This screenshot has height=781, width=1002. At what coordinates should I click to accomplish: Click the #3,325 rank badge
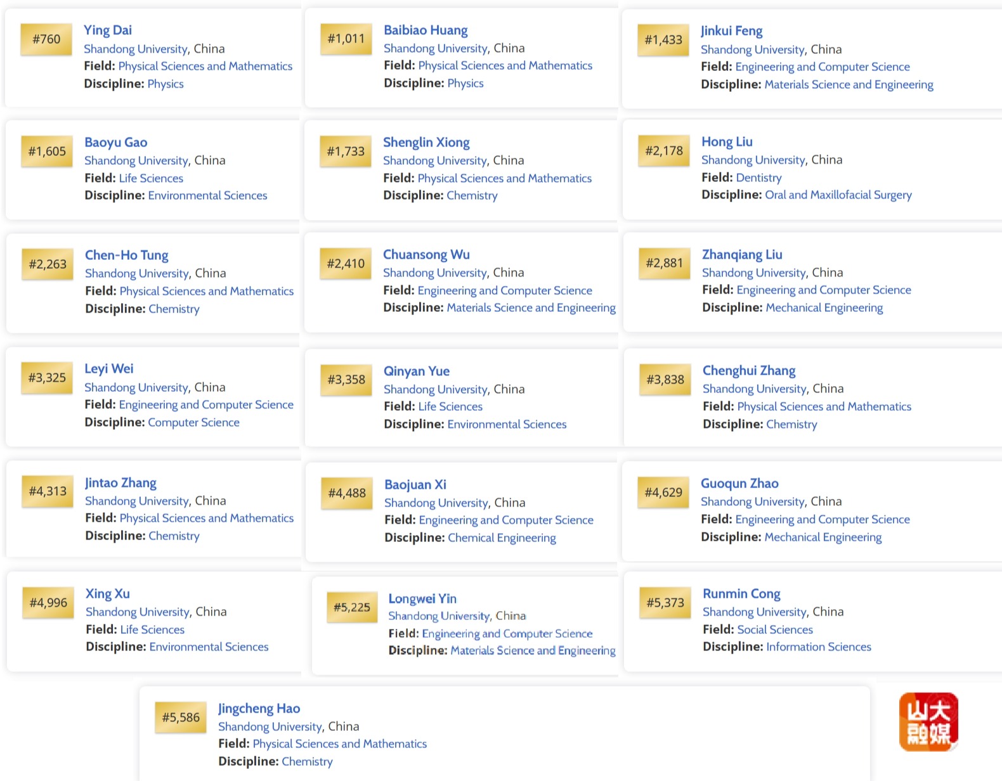pyautogui.click(x=47, y=378)
